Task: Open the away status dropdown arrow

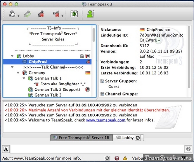Action: click(x=19, y=16)
